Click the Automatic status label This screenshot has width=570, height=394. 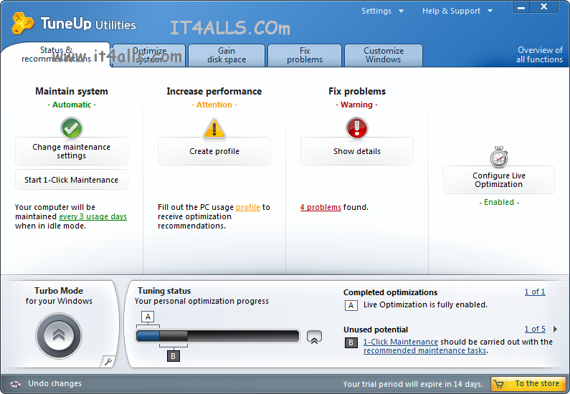72,105
